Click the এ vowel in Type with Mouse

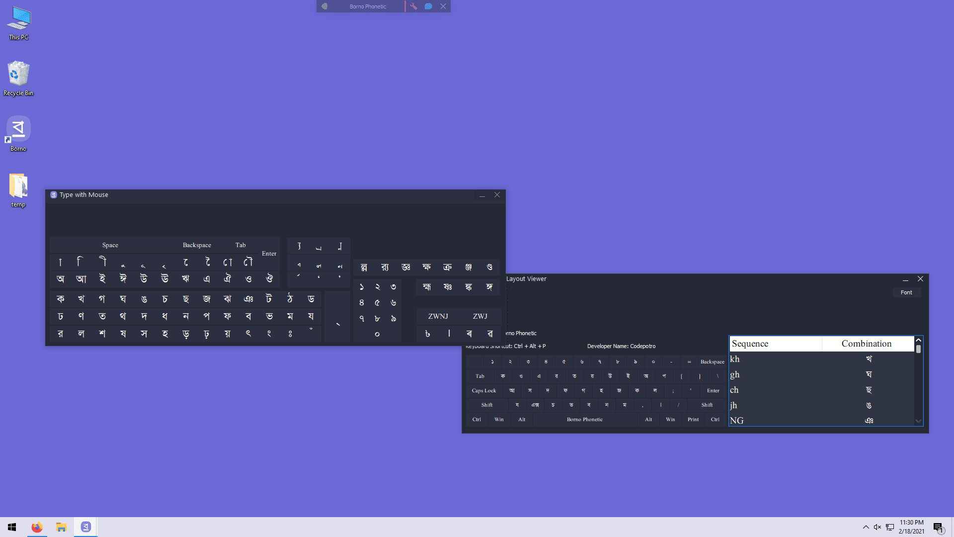point(207,279)
